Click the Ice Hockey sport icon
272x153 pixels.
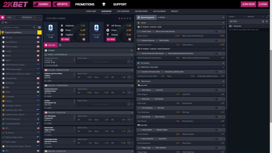[x=138, y=63]
